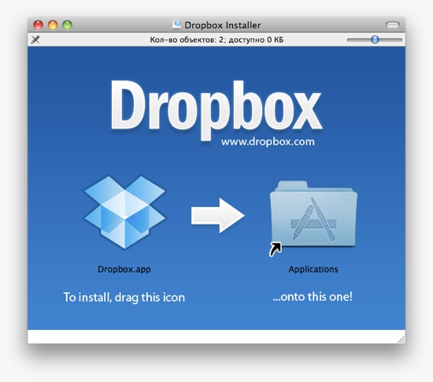The height and width of the screenshot is (382, 433).
Task: Click the disk image icon in title bar
Action: [176, 25]
